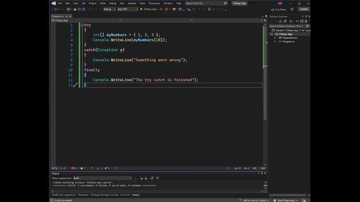Open the File menu
This screenshot has height=202, width=360.
click(x=60, y=3)
